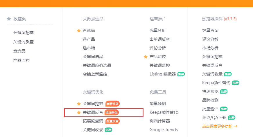Screen dimensions: 253x137
Task: Click the star next to 关键词反查 in 关键词优化
Action: [x=79, y=112]
